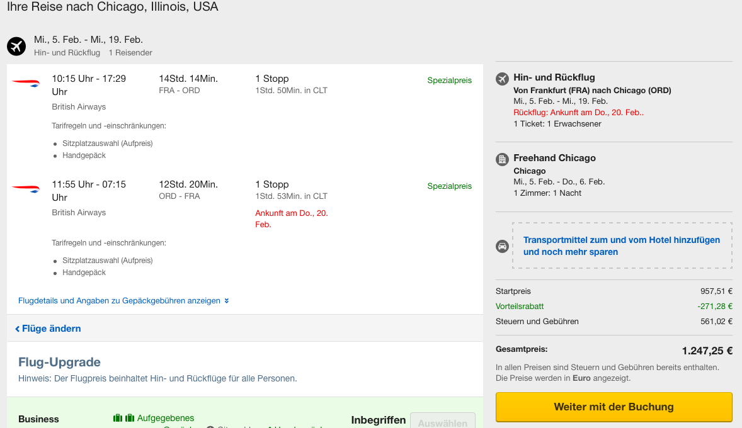Screen dimensions: 742x428
Task: Open Flüge ändern to change flights
Action: (x=51, y=329)
